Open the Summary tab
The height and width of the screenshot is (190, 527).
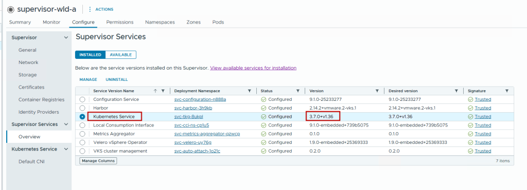click(20, 23)
